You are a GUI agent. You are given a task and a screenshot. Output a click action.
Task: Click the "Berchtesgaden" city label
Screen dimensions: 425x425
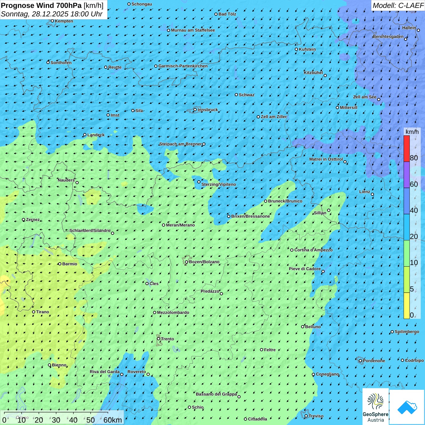[x=388, y=36]
